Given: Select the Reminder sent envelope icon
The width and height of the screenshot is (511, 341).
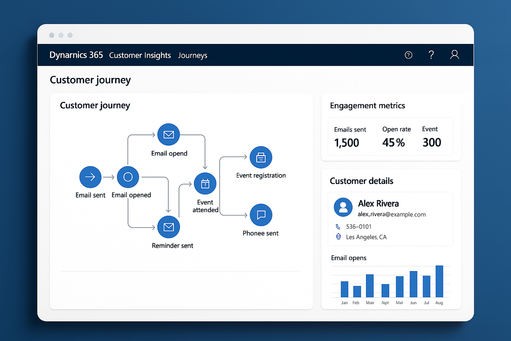Looking at the screenshot, I should tap(169, 227).
